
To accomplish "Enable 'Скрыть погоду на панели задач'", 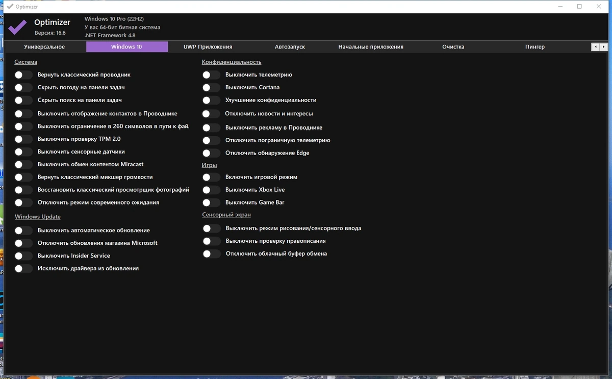I will tap(23, 87).
